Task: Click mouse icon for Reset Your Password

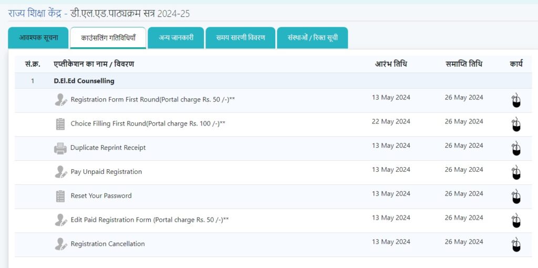Action: (x=516, y=197)
